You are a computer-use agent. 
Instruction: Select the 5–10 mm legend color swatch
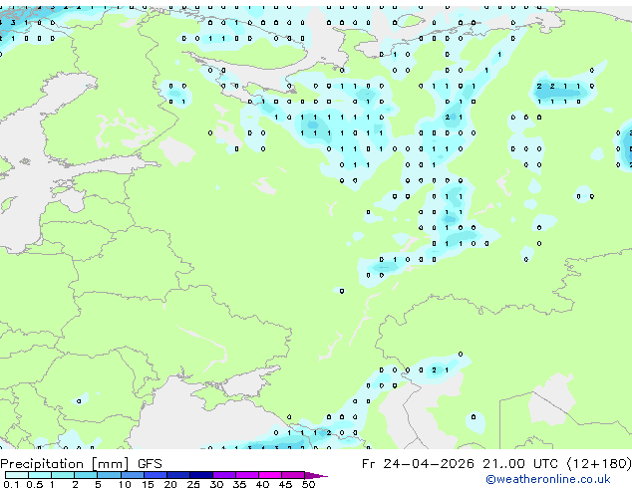[109, 475]
